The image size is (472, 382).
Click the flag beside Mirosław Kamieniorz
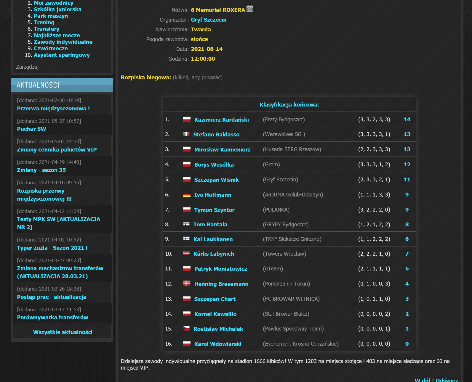point(187,149)
